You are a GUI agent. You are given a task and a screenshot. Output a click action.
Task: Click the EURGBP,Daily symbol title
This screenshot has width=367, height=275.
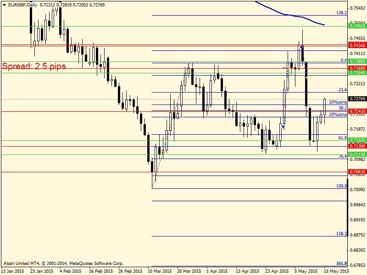coord(22,5)
